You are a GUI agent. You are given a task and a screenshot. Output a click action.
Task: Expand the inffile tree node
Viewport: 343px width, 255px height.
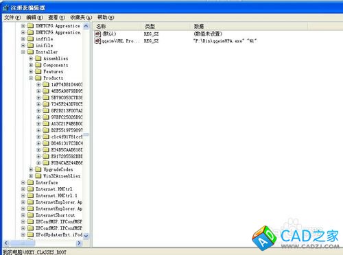(x=23, y=39)
